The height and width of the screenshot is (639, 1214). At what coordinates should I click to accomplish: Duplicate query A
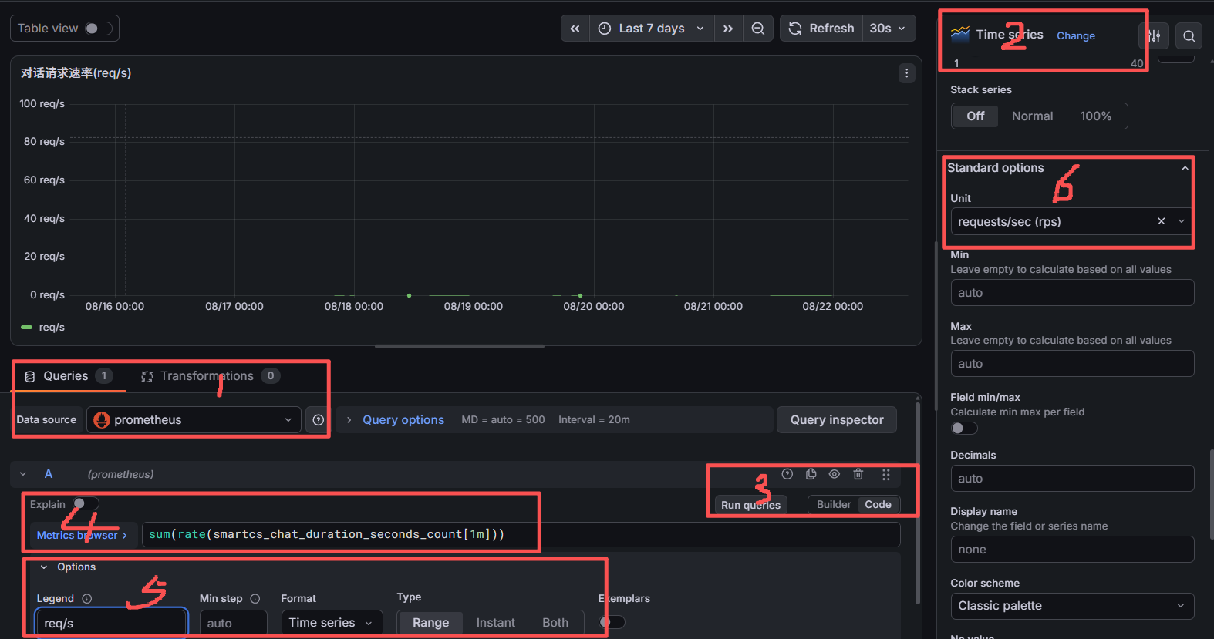coord(811,474)
